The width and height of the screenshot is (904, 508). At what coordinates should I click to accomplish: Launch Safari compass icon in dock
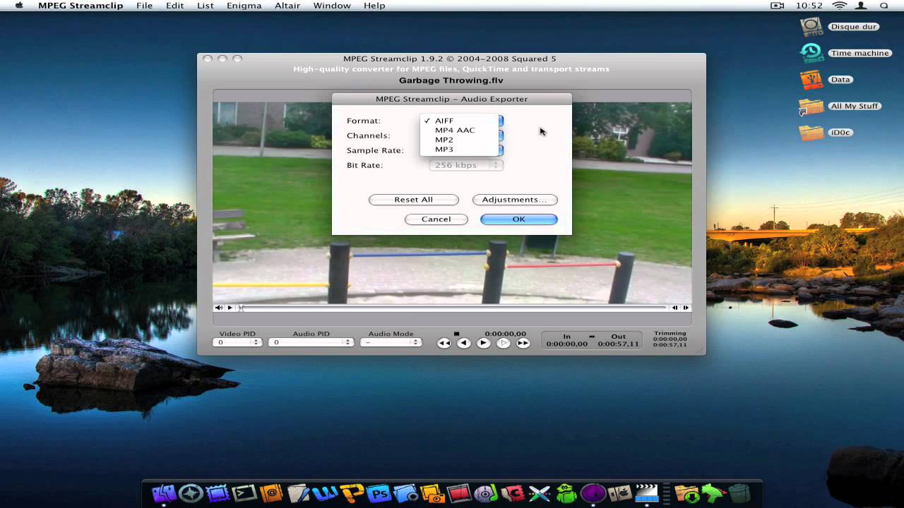pyautogui.click(x=191, y=493)
